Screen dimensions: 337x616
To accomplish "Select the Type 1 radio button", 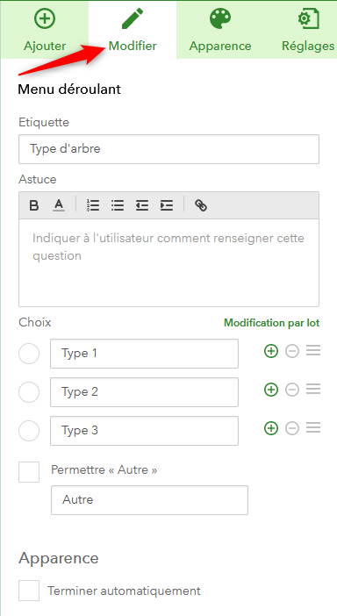I will pyautogui.click(x=29, y=354).
